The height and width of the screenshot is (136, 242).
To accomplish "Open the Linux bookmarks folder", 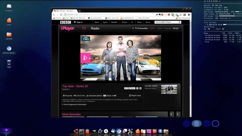I will click(x=66, y=18).
